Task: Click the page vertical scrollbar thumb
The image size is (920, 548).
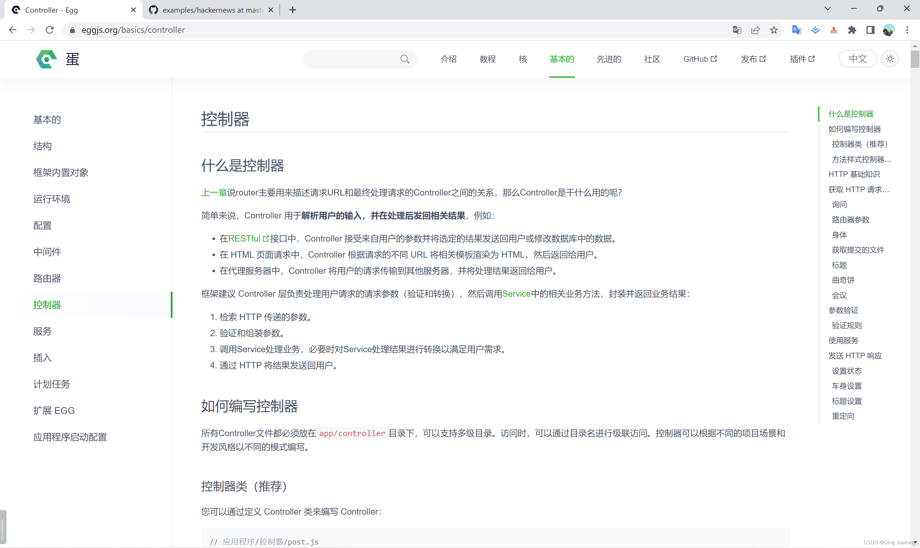Action: 915,60
